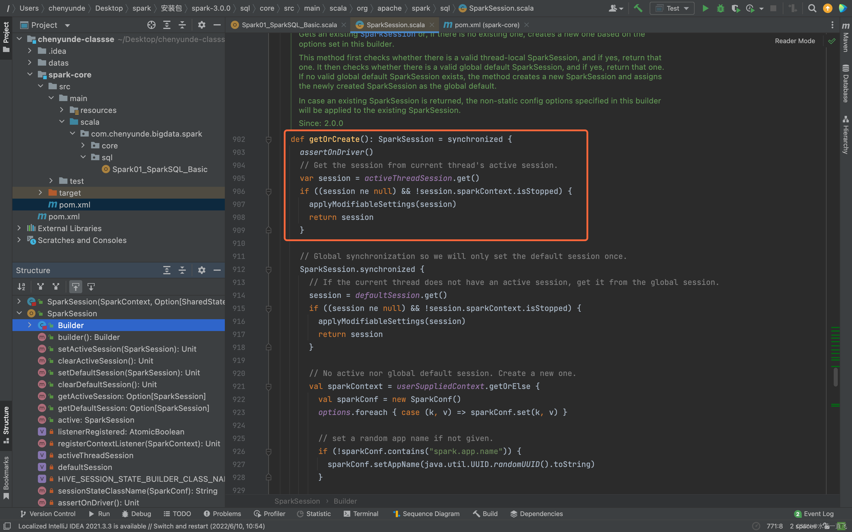The height and width of the screenshot is (532, 852).
Task: Open Profile run options arrow
Action: coord(761,9)
